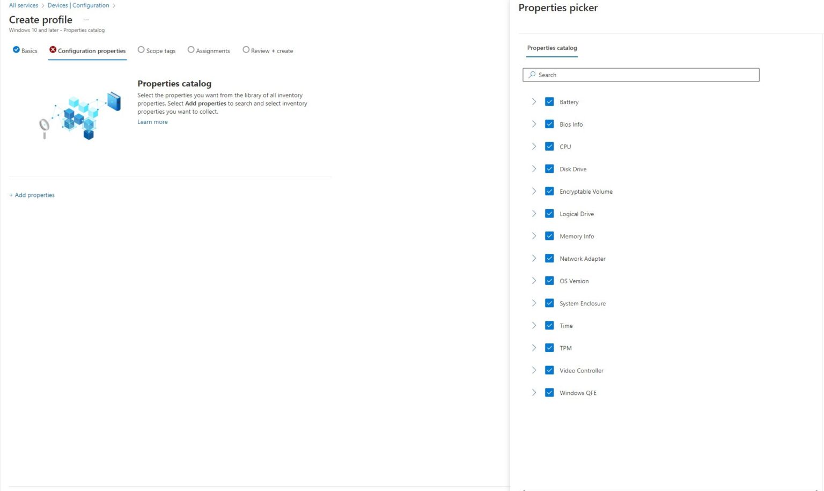The height and width of the screenshot is (491, 824).
Task: Open the Scope tags tab
Action: tap(160, 51)
